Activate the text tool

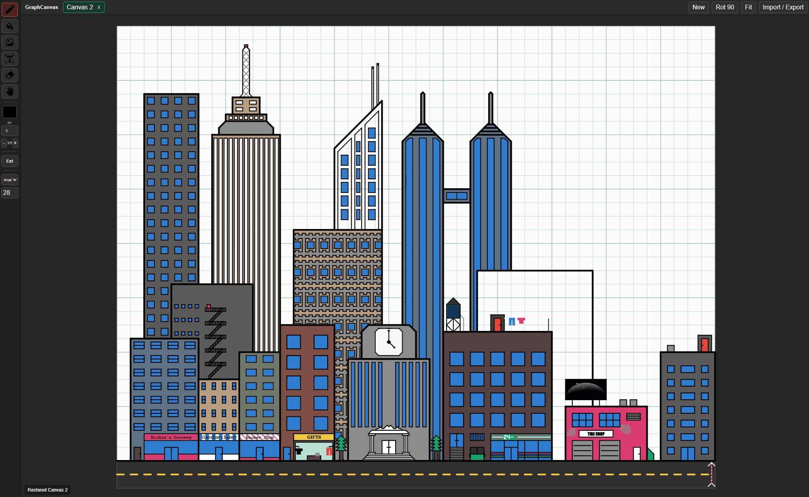[x=10, y=59]
